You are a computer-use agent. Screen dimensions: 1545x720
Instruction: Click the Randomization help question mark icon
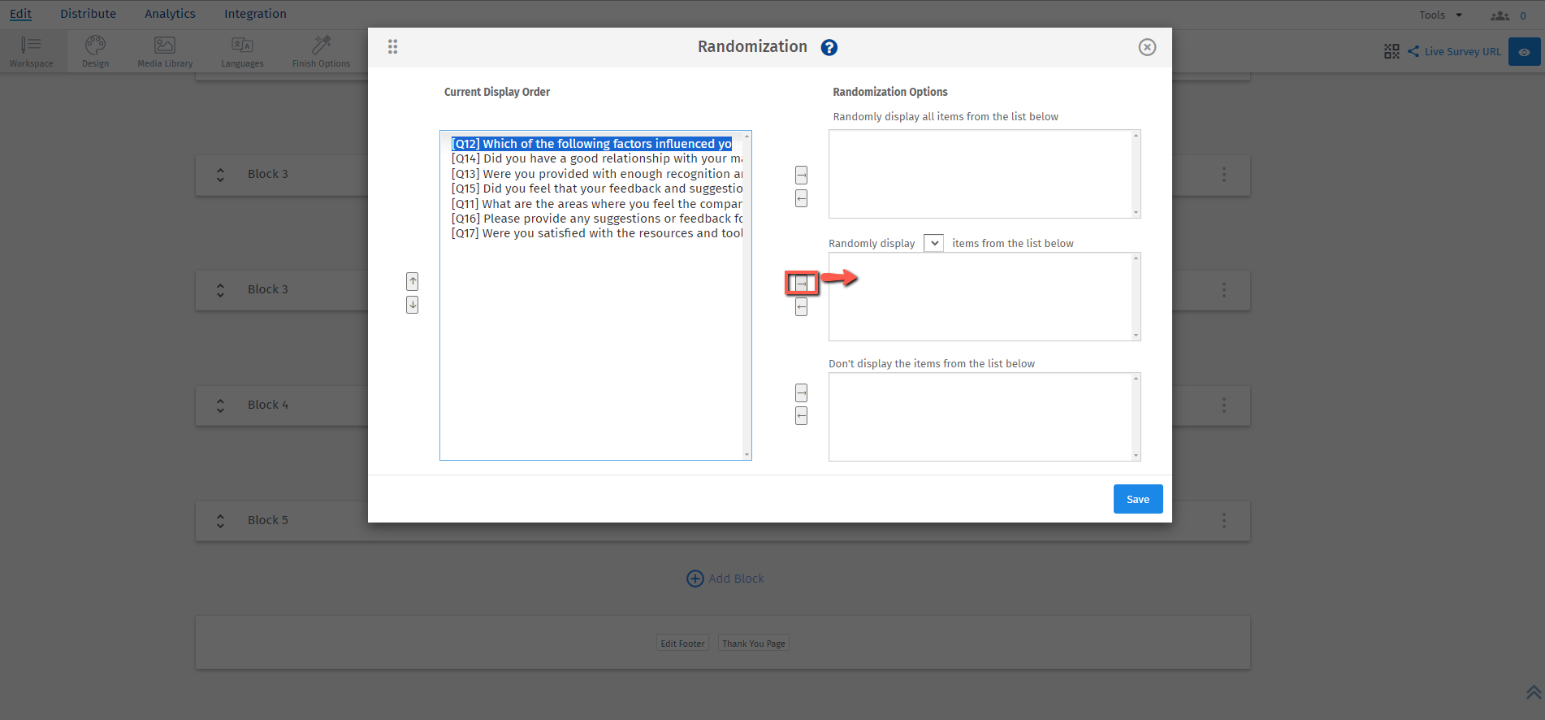(829, 47)
